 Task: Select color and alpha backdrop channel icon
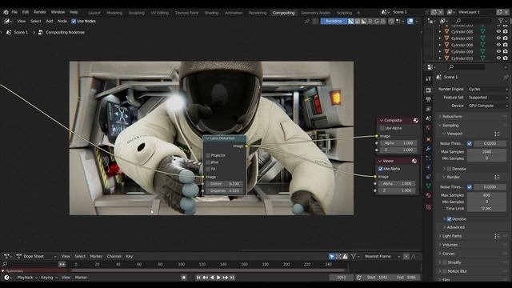tap(350, 22)
